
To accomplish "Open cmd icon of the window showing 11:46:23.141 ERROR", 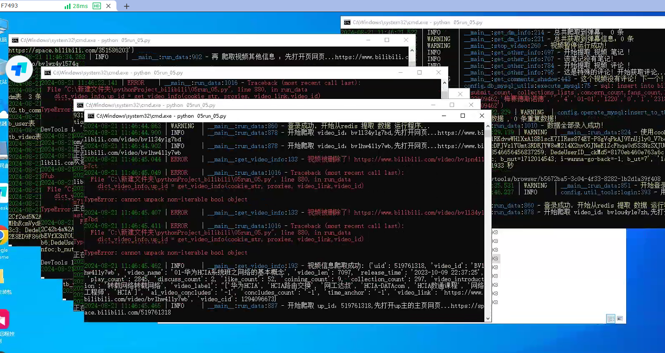I will 48,73.
